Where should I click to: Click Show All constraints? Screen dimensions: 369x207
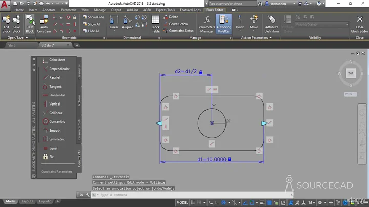[x=92, y=24]
